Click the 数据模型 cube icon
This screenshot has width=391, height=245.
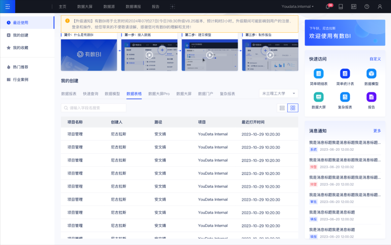click(371, 74)
